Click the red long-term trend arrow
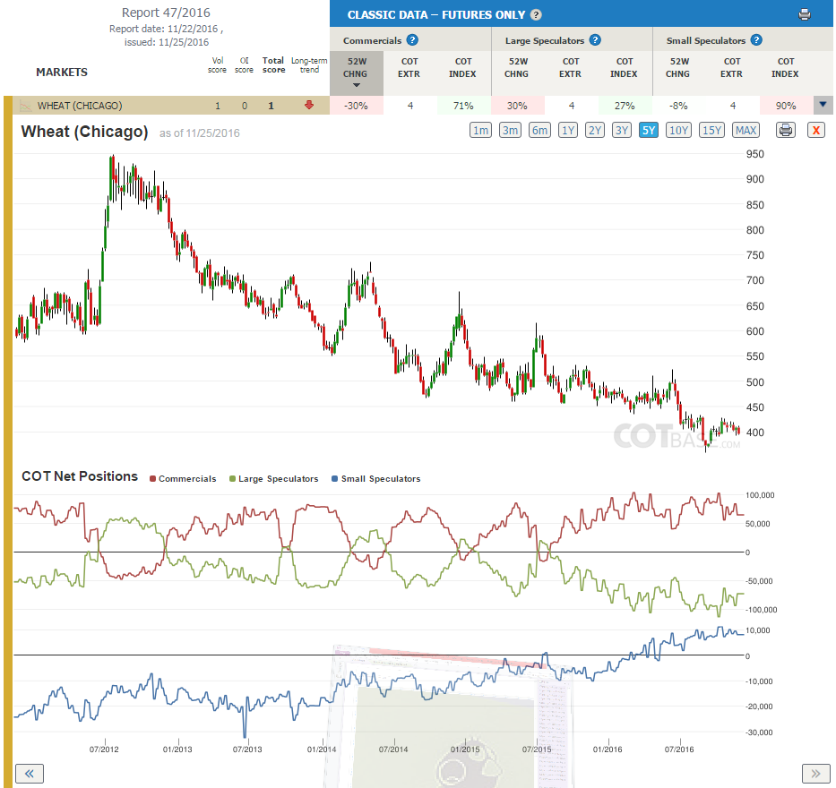This screenshot has height=788, width=836. click(309, 105)
